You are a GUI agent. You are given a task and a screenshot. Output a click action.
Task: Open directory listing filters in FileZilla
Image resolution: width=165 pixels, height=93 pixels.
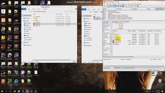131,6
